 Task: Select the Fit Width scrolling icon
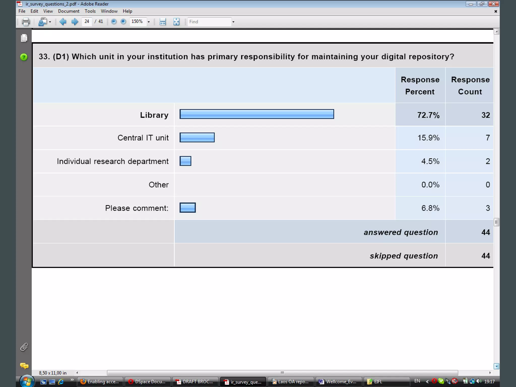click(x=163, y=22)
